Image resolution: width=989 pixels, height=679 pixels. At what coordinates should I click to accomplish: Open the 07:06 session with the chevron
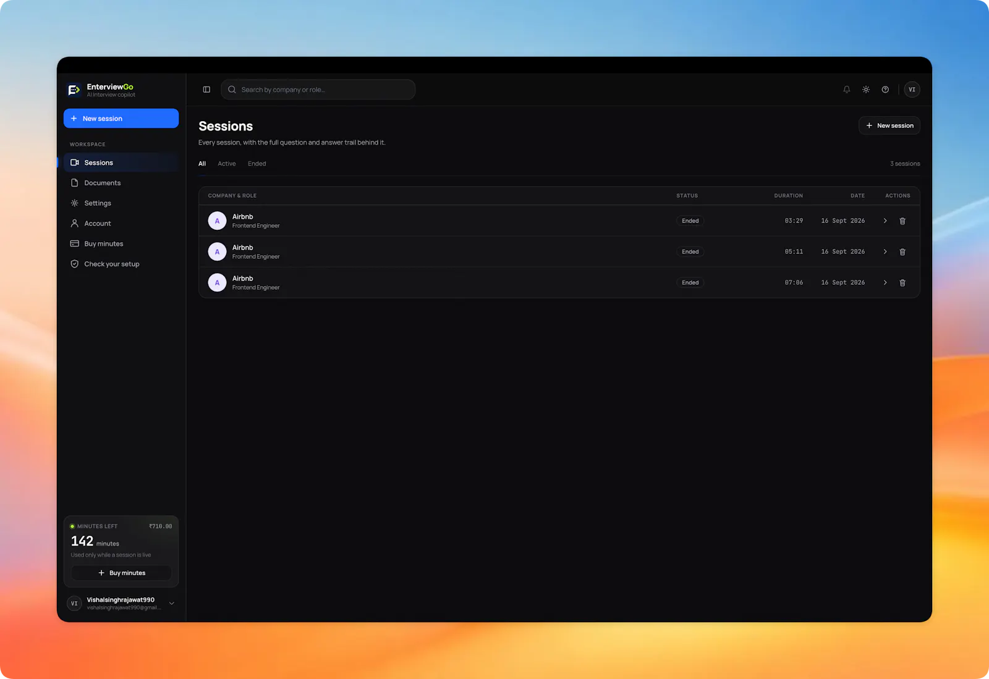pyautogui.click(x=885, y=282)
